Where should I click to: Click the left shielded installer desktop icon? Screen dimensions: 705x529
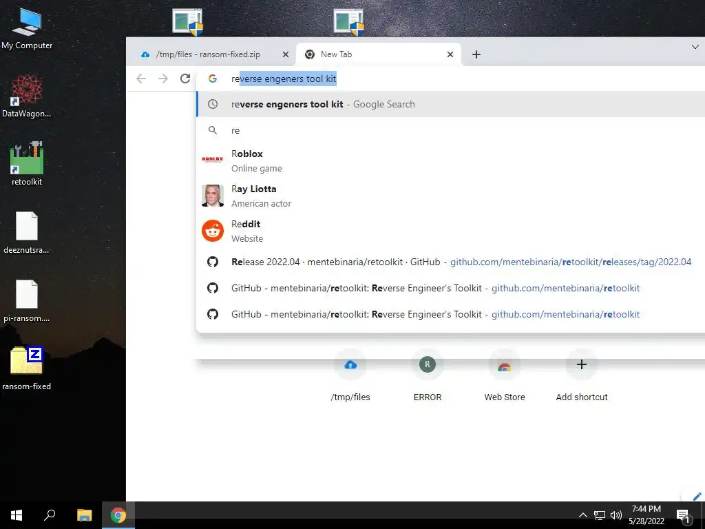(x=187, y=21)
